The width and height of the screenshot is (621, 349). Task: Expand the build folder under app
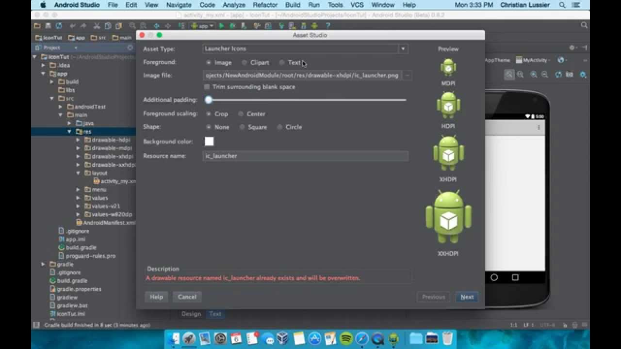(52, 82)
